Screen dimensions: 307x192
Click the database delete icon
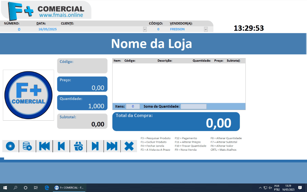click(27, 146)
